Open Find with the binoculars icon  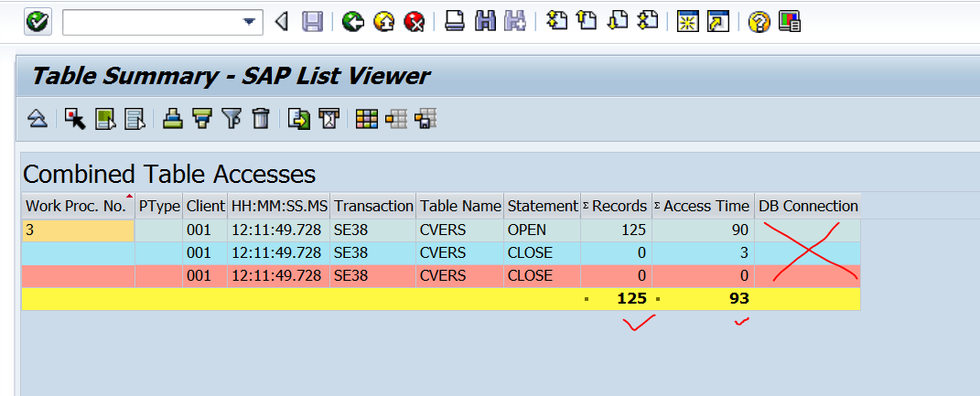pos(485,22)
